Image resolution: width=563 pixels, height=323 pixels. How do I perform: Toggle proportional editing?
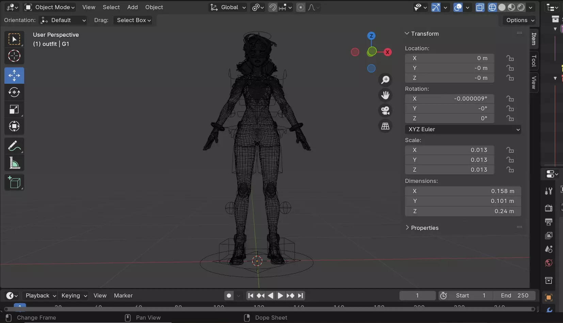coord(301,7)
